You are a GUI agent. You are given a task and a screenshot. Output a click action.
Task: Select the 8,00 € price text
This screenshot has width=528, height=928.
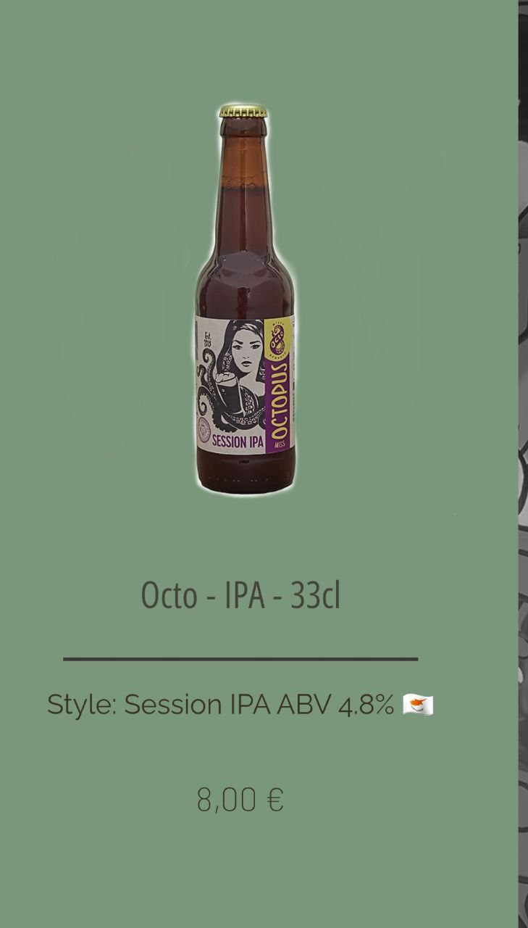[x=240, y=800]
